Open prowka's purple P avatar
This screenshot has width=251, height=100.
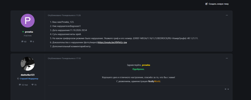[28, 21]
